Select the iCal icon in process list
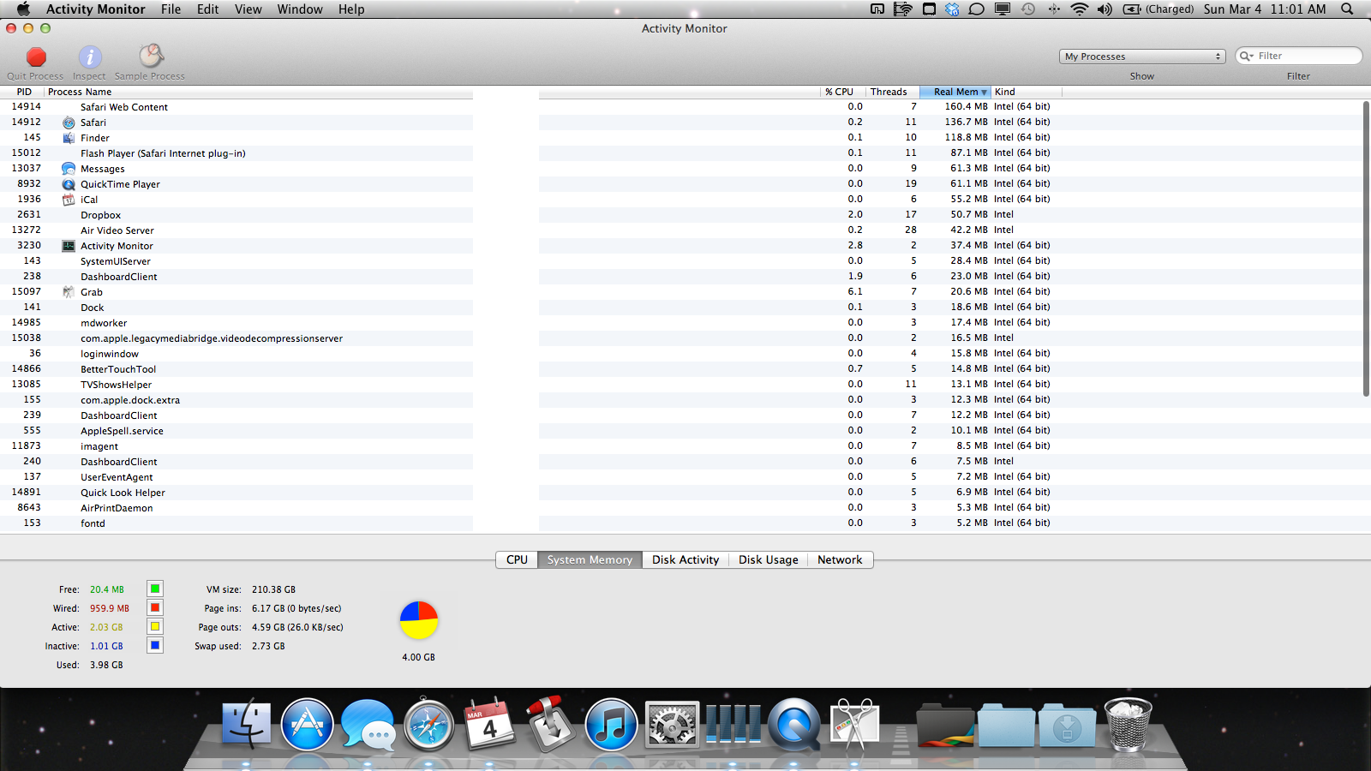 69,200
